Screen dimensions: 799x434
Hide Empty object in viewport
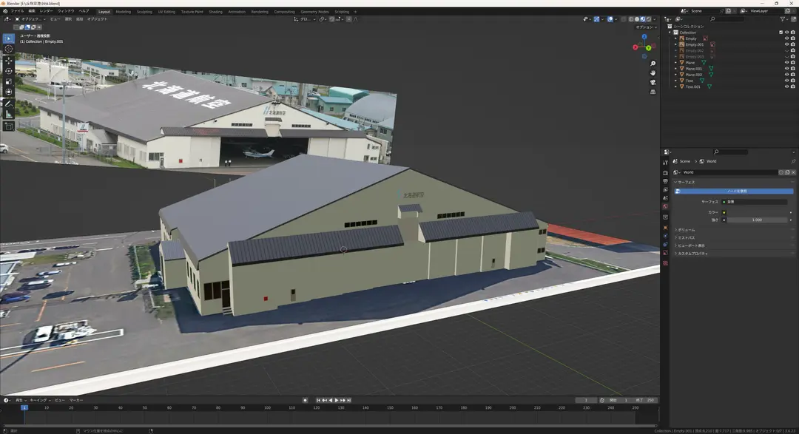coord(786,38)
